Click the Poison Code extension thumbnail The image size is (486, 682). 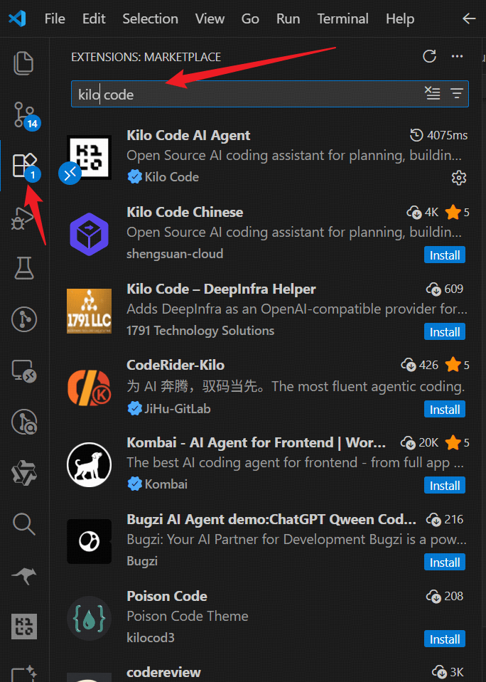89,617
